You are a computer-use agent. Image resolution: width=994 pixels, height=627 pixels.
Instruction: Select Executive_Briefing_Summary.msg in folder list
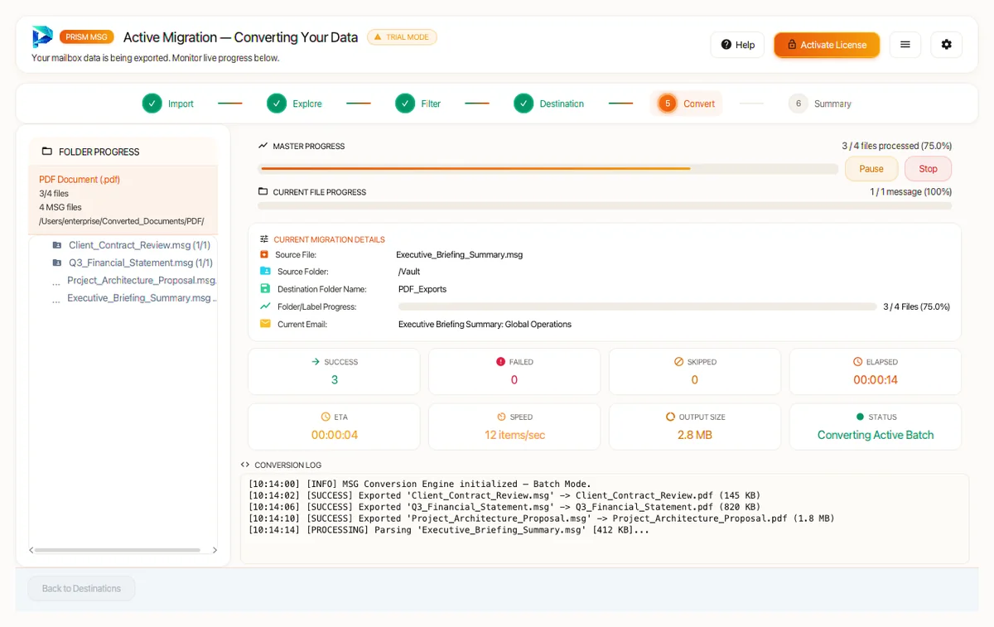coord(142,297)
